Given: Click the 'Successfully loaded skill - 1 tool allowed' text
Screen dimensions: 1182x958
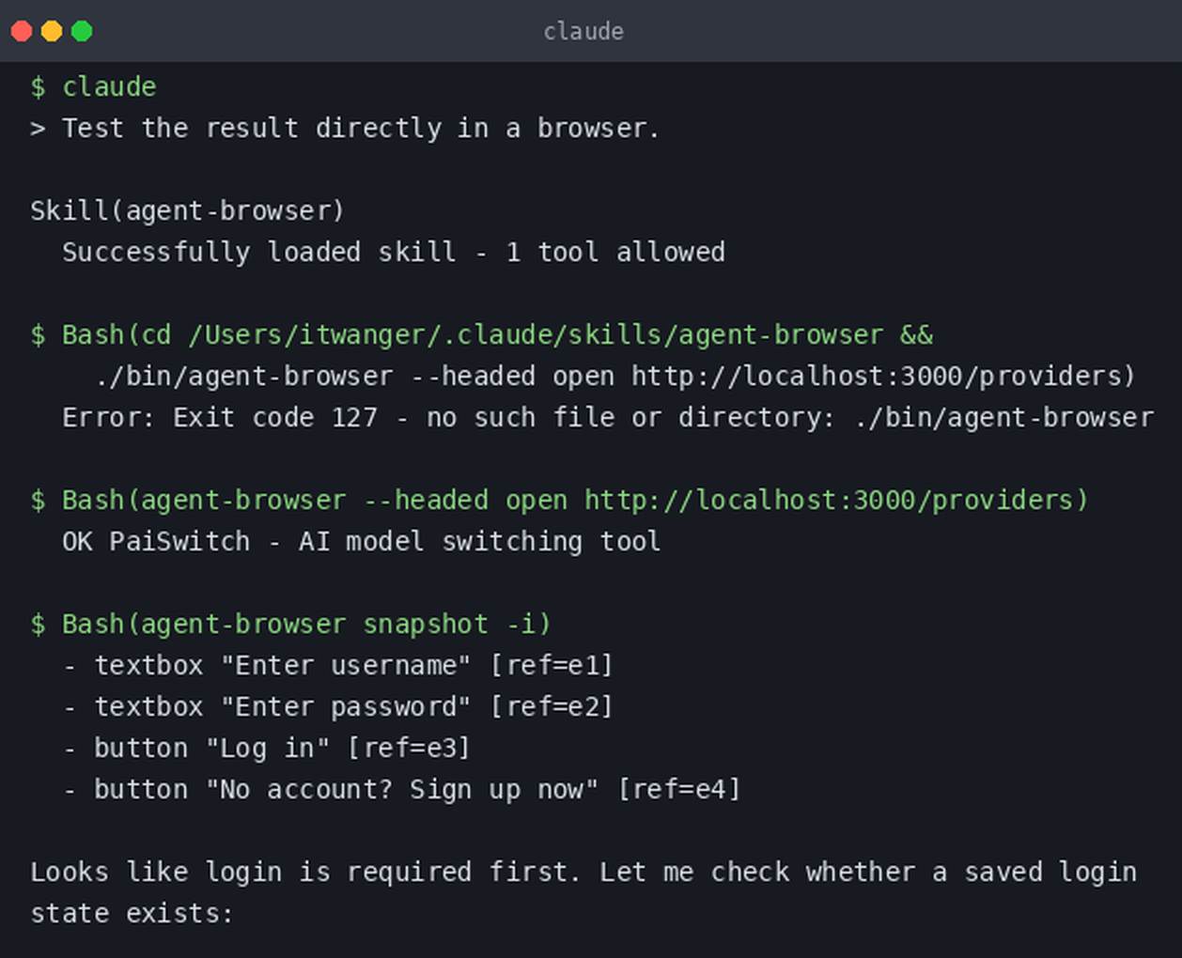Looking at the screenshot, I should coord(394,252).
